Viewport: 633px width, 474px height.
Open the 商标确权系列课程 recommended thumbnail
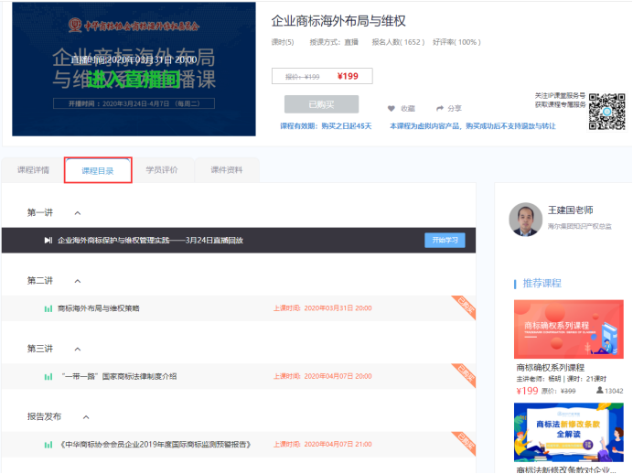pyautogui.click(x=568, y=329)
